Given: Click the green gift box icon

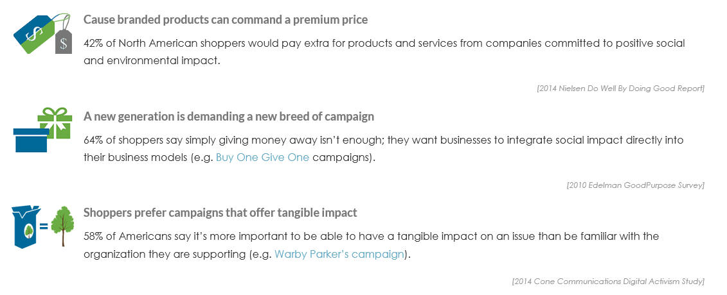Looking at the screenshot, I should (x=55, y=123).
